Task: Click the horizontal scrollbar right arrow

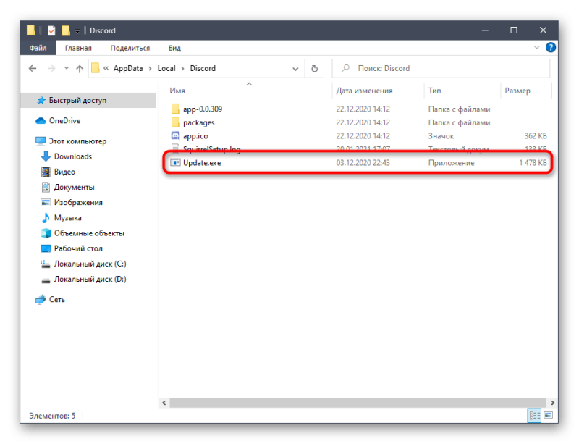Action: [552, 403]
